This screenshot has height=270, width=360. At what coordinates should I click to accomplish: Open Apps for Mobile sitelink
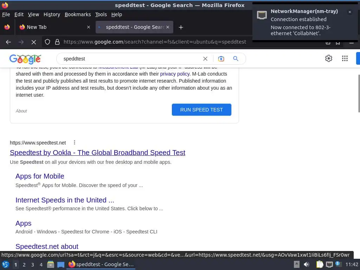point(40,176)
